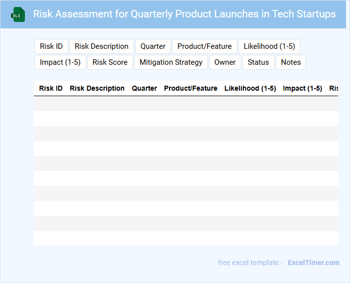The image size is (350, 283).
Task: Click the Product/Feature column header
Action: (190, 88)
